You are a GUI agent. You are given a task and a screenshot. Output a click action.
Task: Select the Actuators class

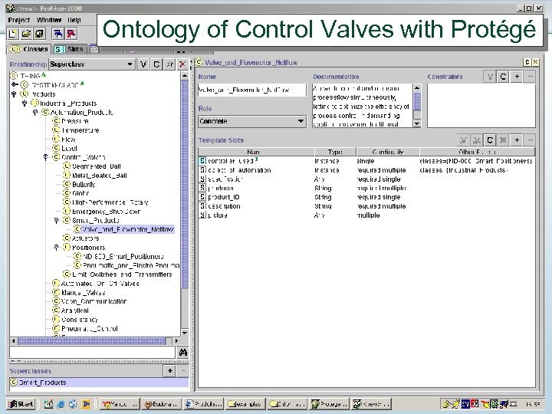point(86,238)
